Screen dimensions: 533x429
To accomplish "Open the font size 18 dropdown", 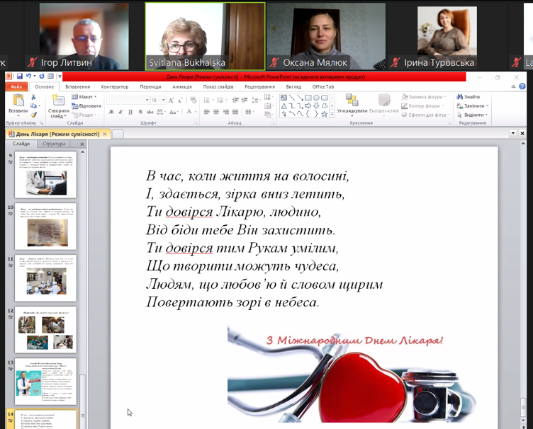I will tap(164, 100).
